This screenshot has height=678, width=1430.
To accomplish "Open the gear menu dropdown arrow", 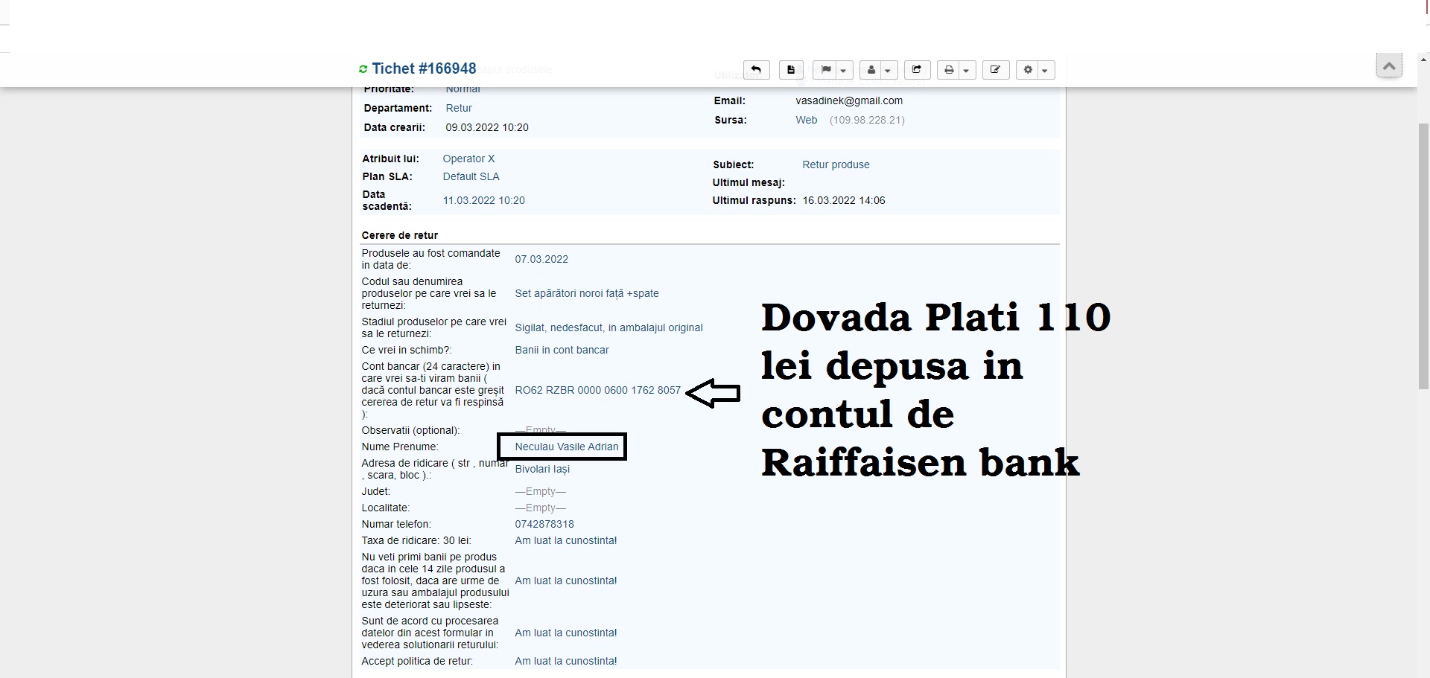I will (x=1045, y=71).
